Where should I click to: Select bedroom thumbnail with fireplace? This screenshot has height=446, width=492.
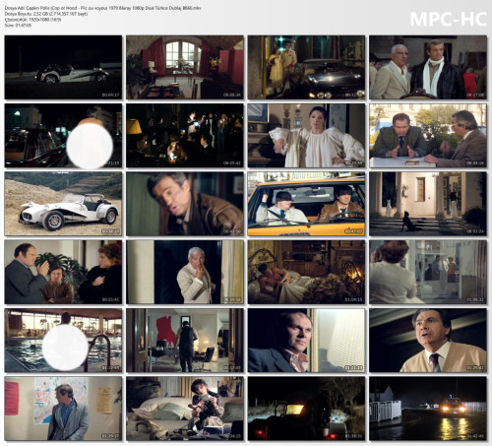click(x=306, y=272)
